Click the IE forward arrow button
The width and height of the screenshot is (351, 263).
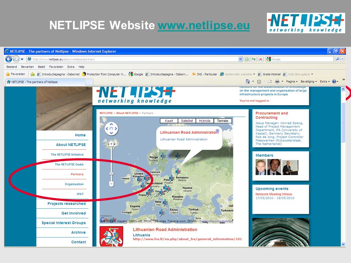tap(16, 59)
